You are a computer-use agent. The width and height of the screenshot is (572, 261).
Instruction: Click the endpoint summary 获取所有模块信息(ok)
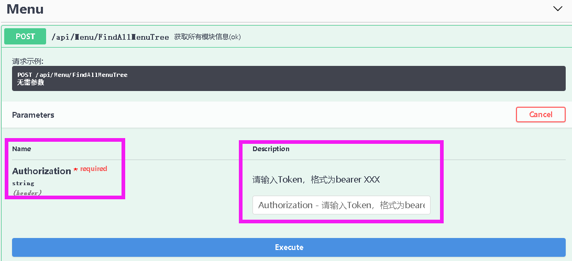click(207, 37)
